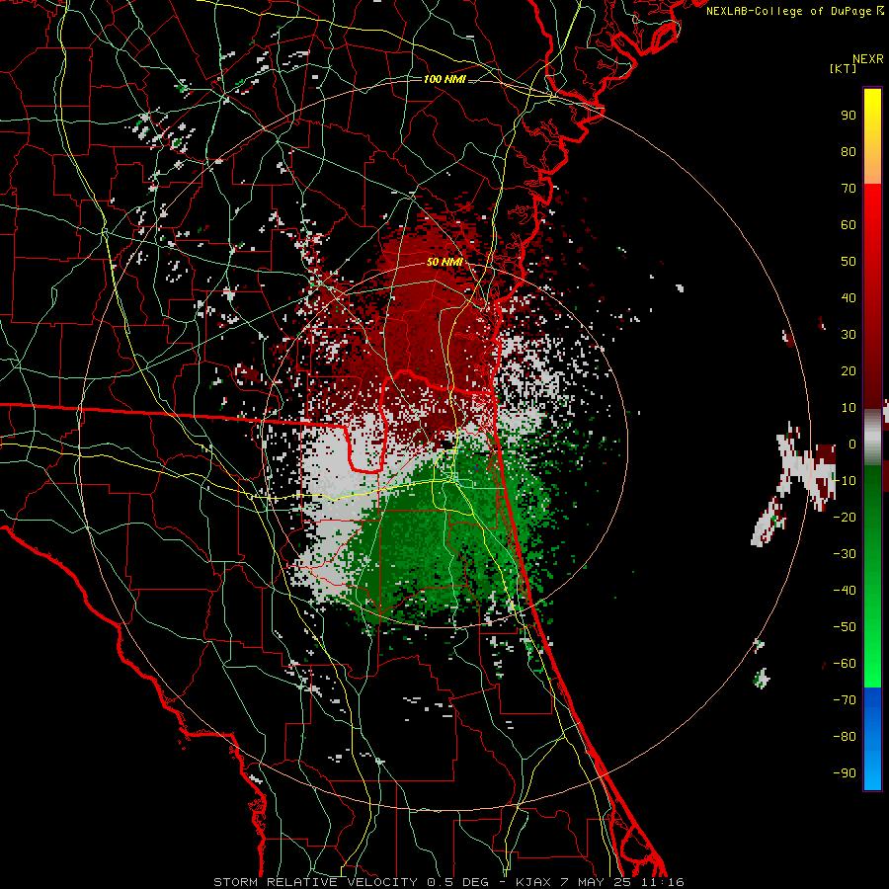Click the 40 value on the velocity scale

coord(849,297)
